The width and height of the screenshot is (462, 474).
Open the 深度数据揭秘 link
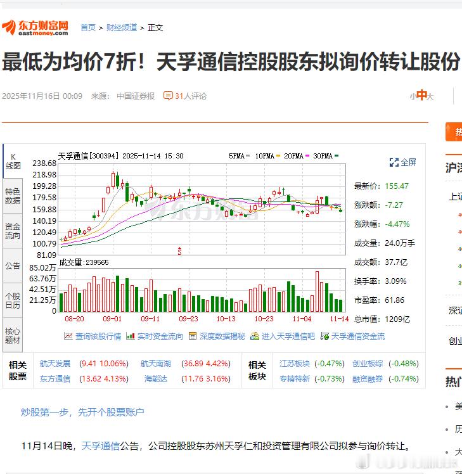click(x=222, y=336)
